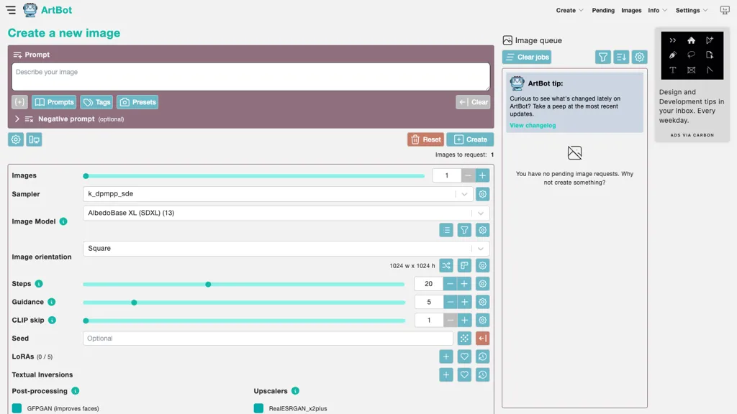Click the random seed dice icon
737x414 pixels.
[x=465, y=339]
